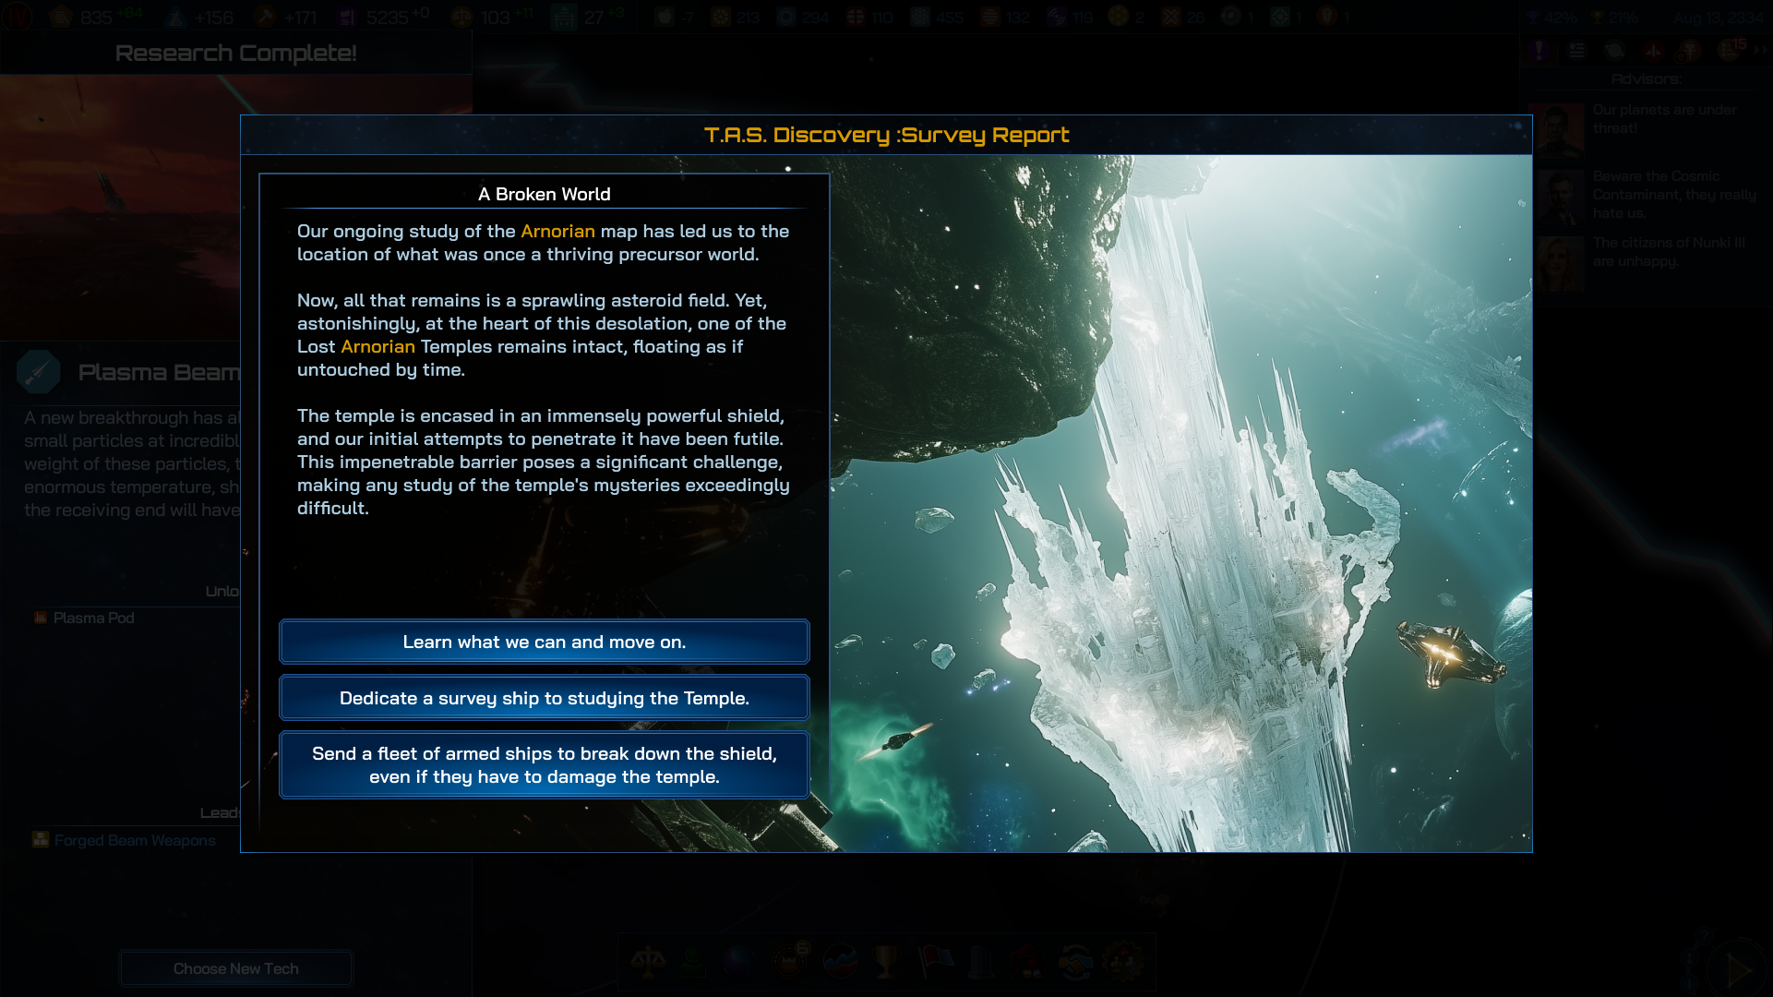Image resolution: width=1773 pixels, height=997 pixels.
Task: Open the statistics graph icon in the bottom bar
Action: 839,963
